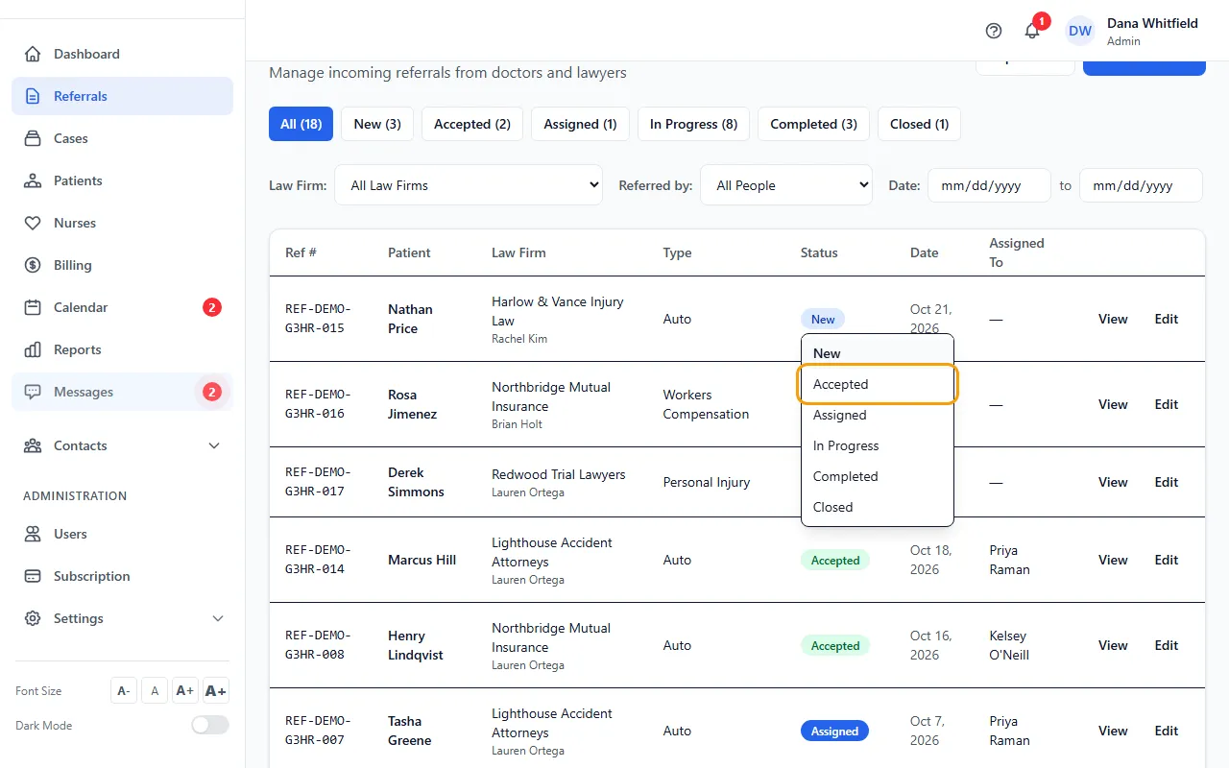Edit Marcus Hill's referral
1229x768 pixels.
(1167, 560)
